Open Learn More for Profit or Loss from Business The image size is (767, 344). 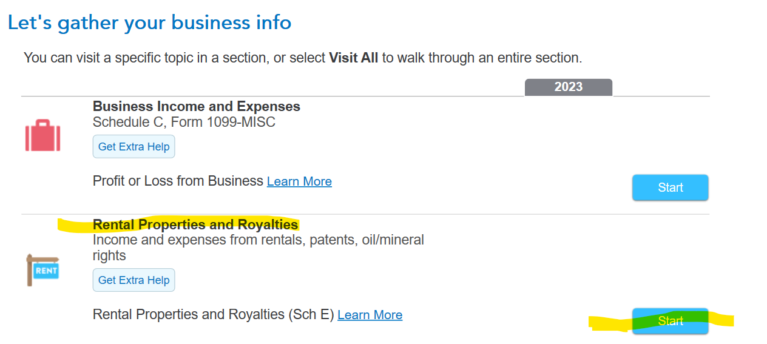[299, 181]
